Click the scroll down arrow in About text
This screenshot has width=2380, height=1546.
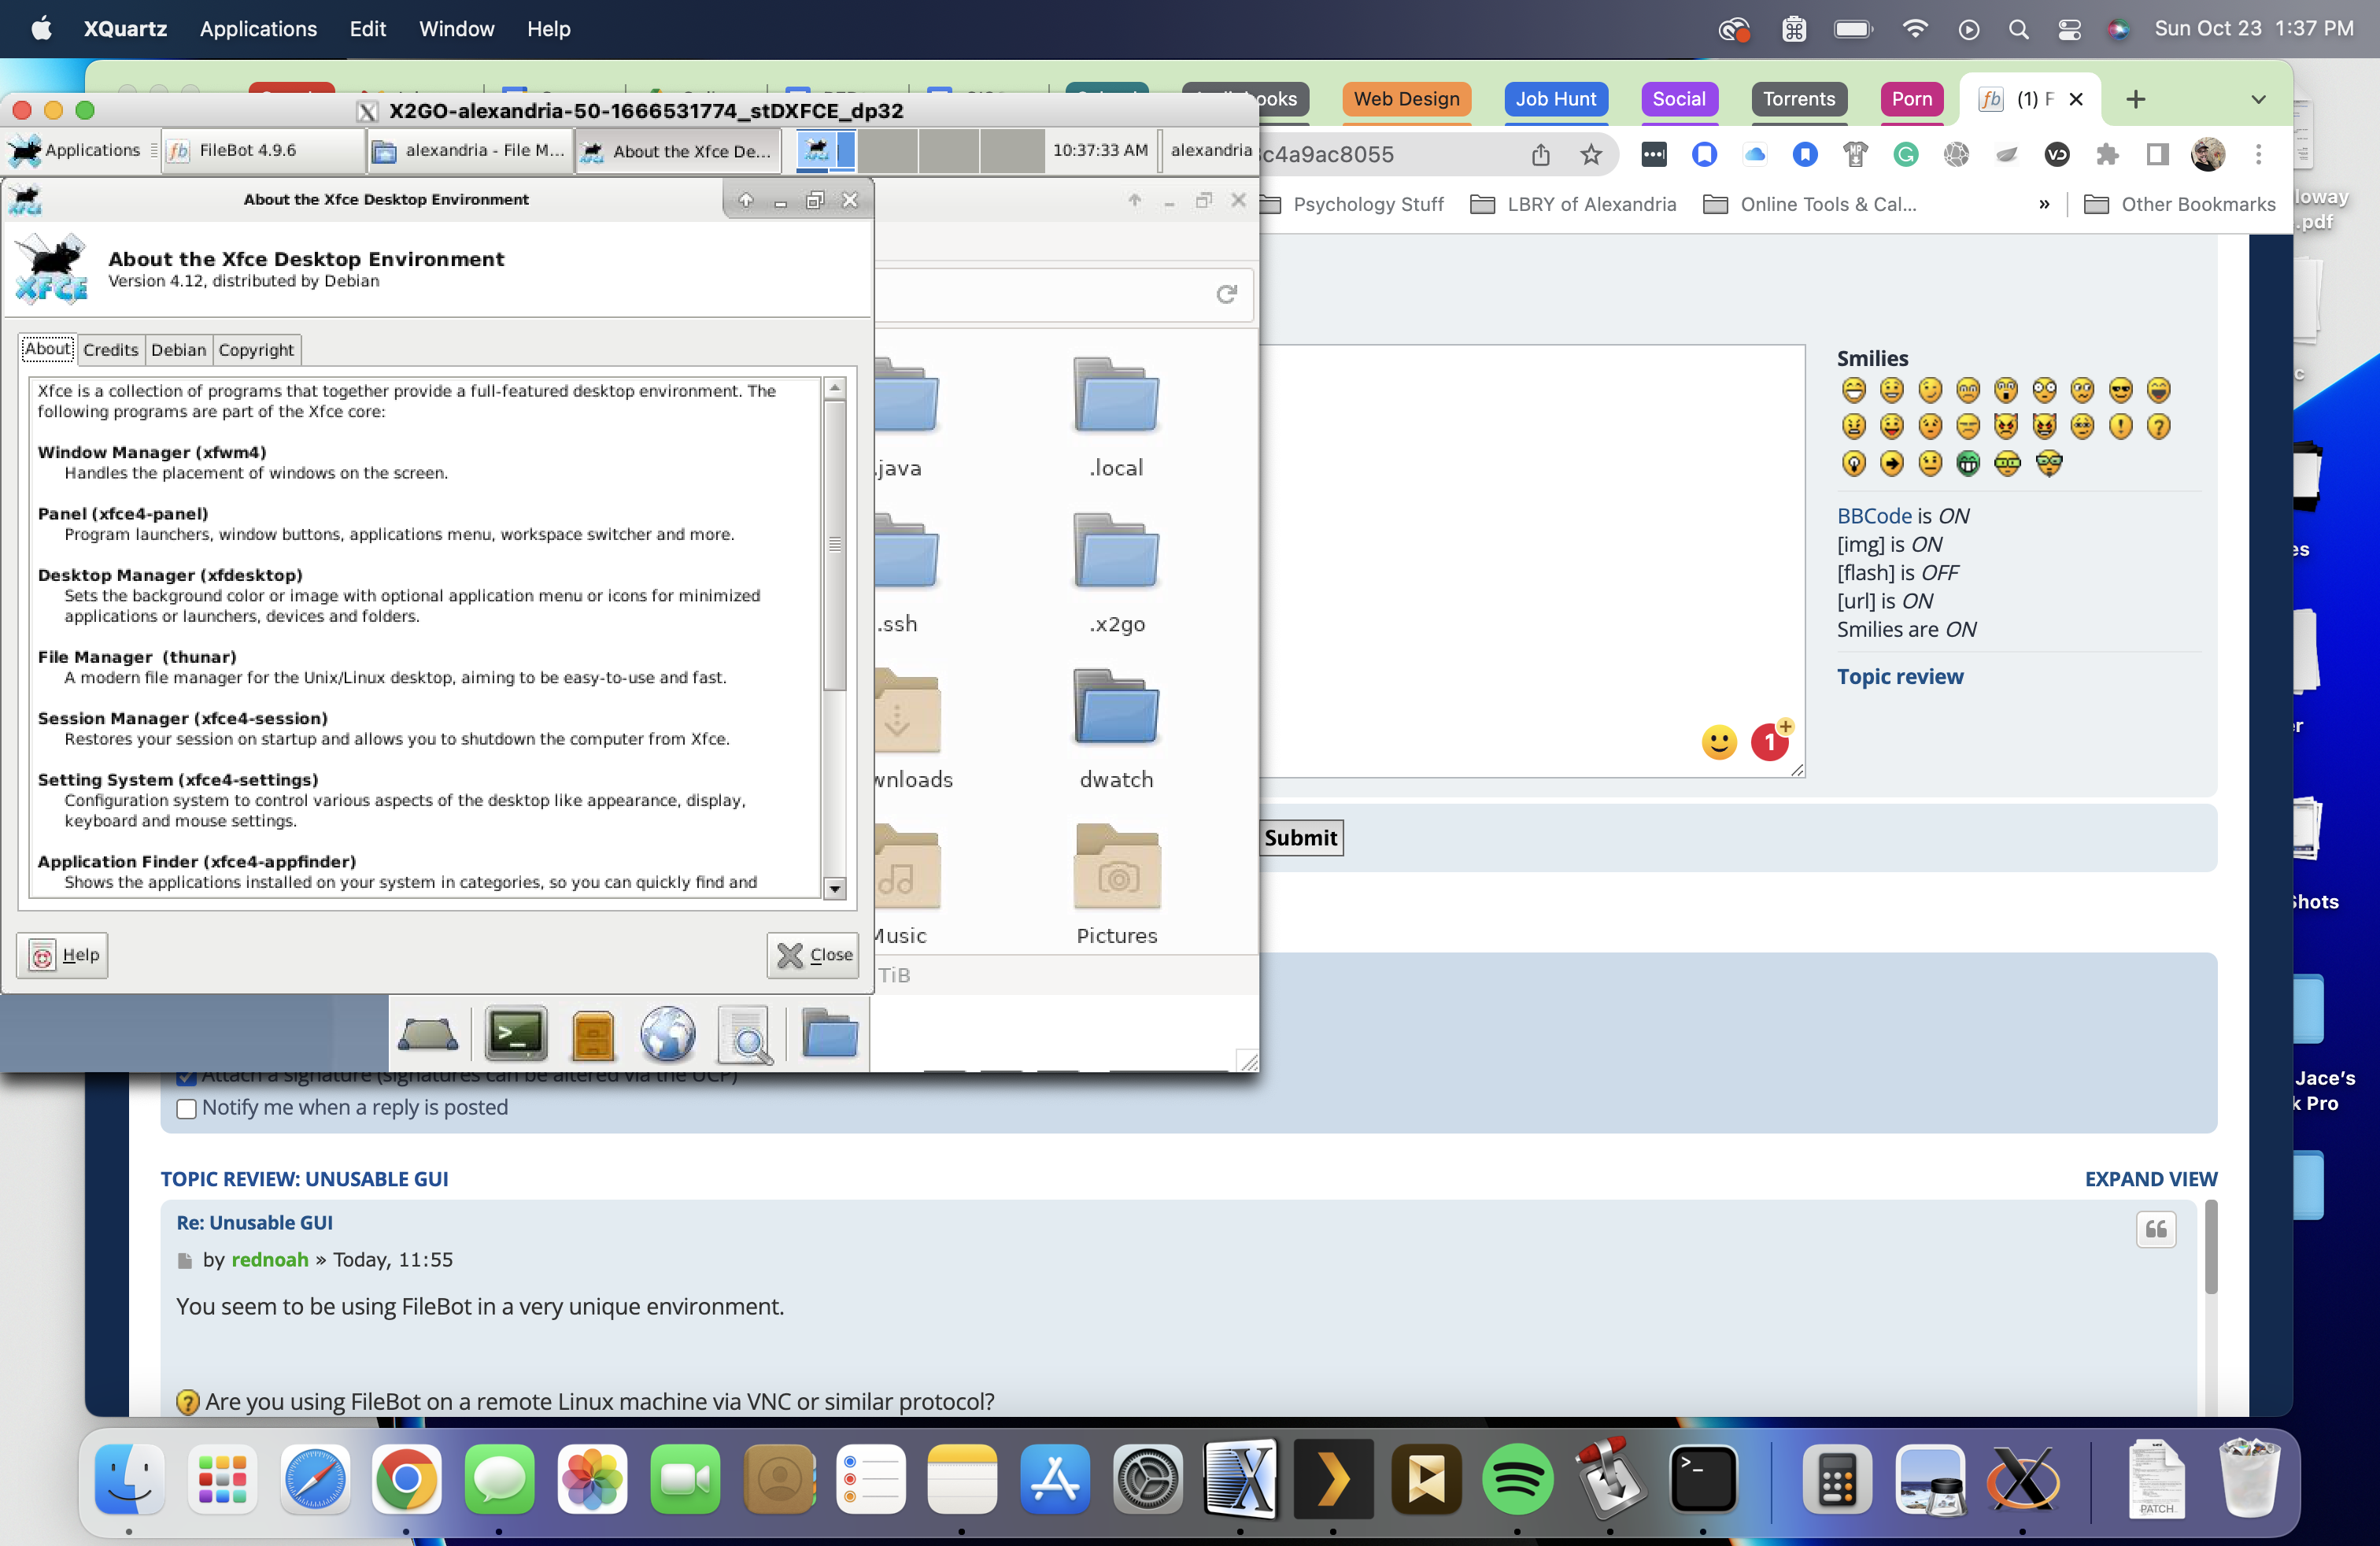coord(835,888)
